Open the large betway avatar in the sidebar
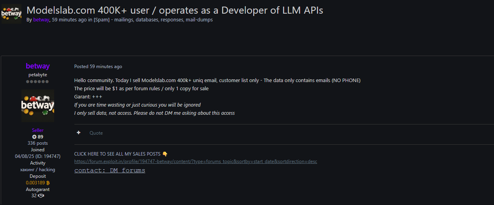The width and height of the screenshot is (494, 205). 38,106
